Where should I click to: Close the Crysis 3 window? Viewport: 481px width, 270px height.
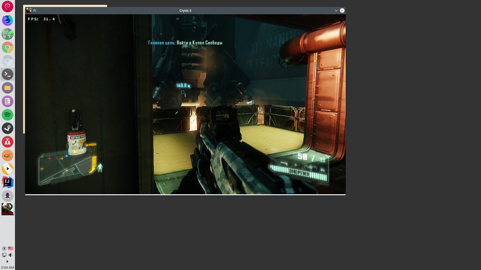342,10
